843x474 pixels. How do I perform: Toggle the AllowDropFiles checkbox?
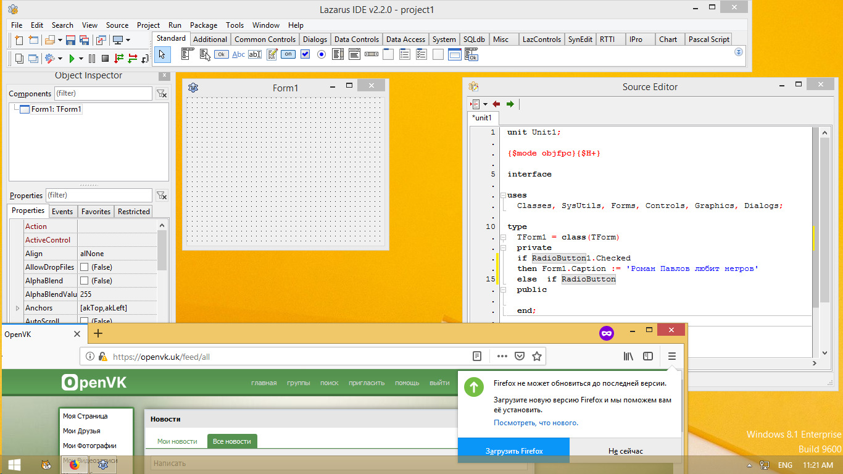coord(85,267)
